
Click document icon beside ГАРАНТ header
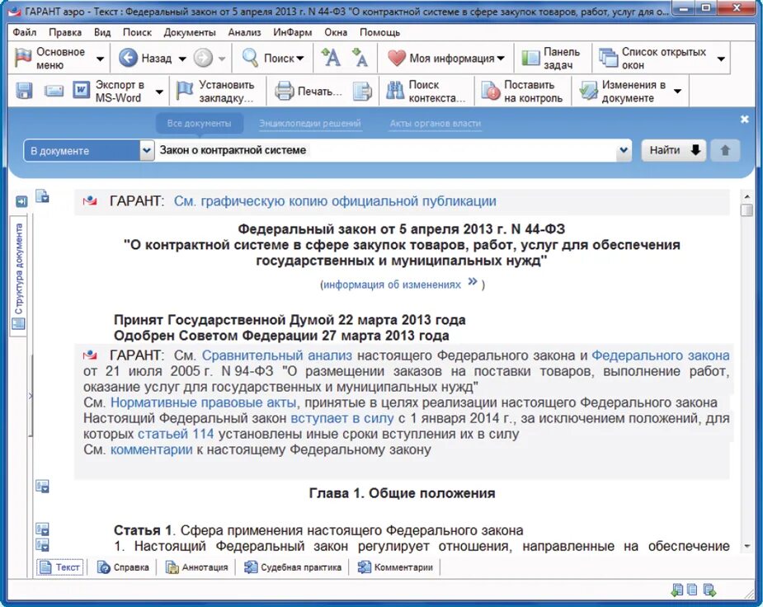coord(42,196)
